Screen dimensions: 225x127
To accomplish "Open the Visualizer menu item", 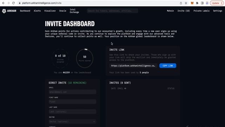I will (x=50, y=11).
